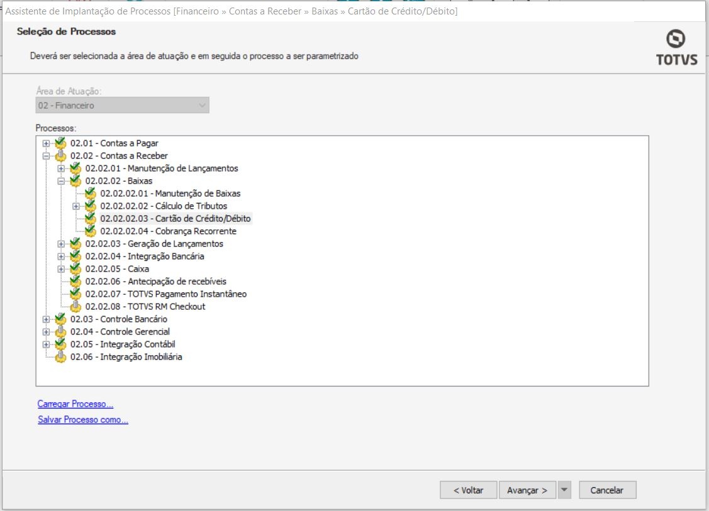The height and width of the screenshot is (511, 709).
Task: Expand 02.02.01 Manutenção de Lançamentos node
Action: [61, 168]
